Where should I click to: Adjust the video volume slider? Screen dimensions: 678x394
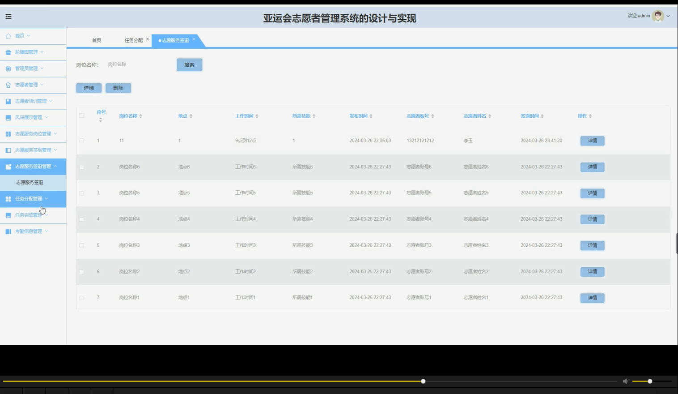coord(652,381)
